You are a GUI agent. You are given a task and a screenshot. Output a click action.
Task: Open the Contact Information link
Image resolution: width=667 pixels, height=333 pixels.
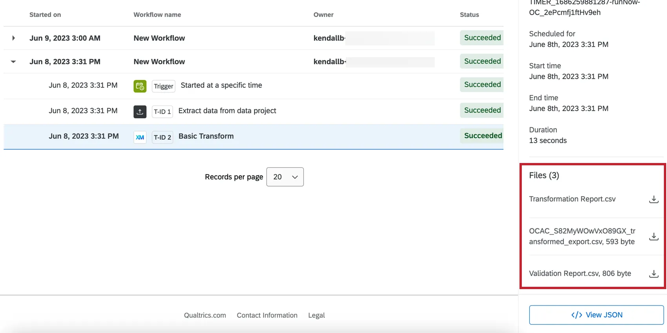click(x=267, y=315)
